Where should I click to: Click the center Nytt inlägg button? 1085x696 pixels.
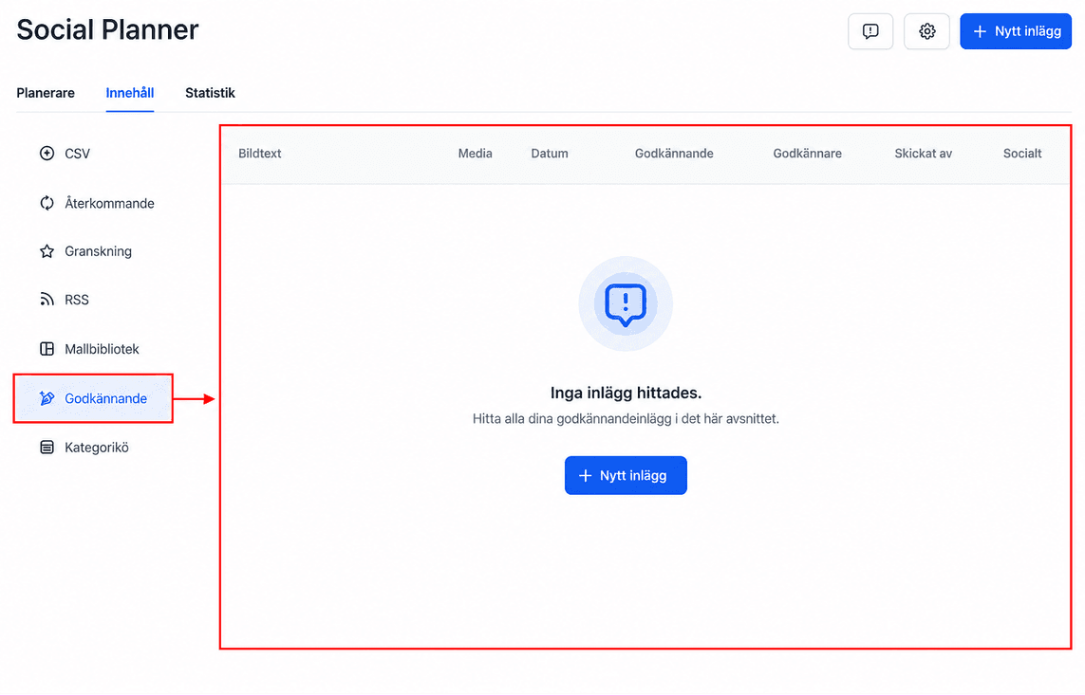click(626, 475)
